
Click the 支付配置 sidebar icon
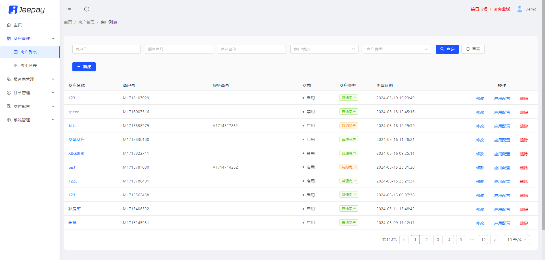click(x=9, y=106)
